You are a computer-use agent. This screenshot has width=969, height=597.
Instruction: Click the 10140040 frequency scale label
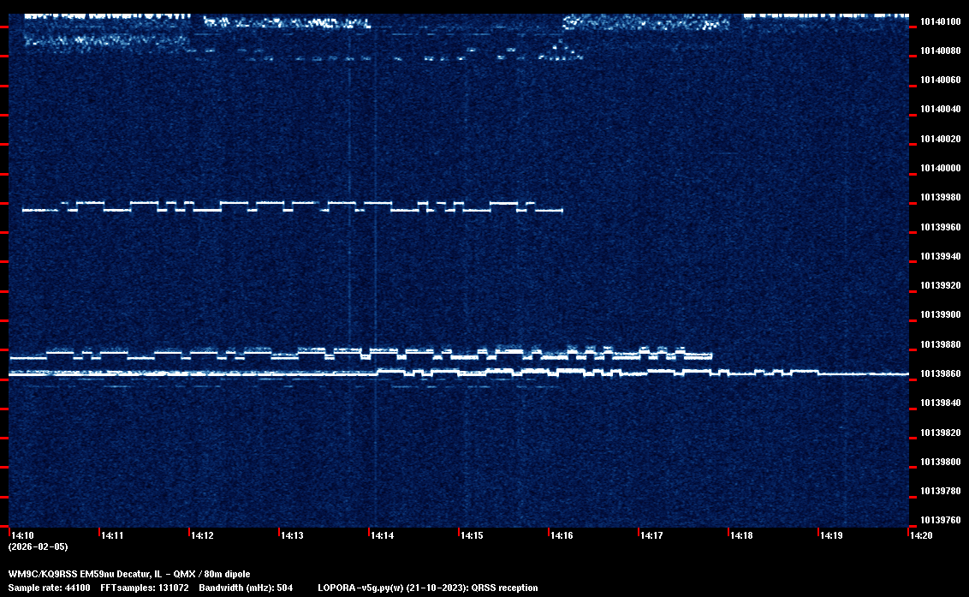[x=940, y=110]
